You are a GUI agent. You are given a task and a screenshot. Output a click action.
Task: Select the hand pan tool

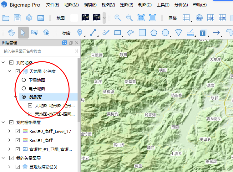(12, 33)
